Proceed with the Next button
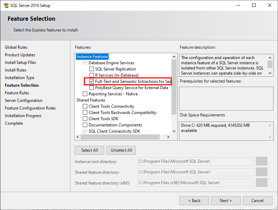Screen dimensions: 278x210 point(226,201)
